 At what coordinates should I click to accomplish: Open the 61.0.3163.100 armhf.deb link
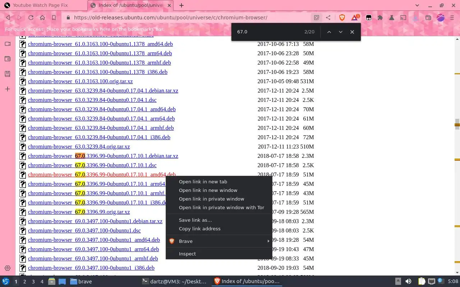(100, 63)
